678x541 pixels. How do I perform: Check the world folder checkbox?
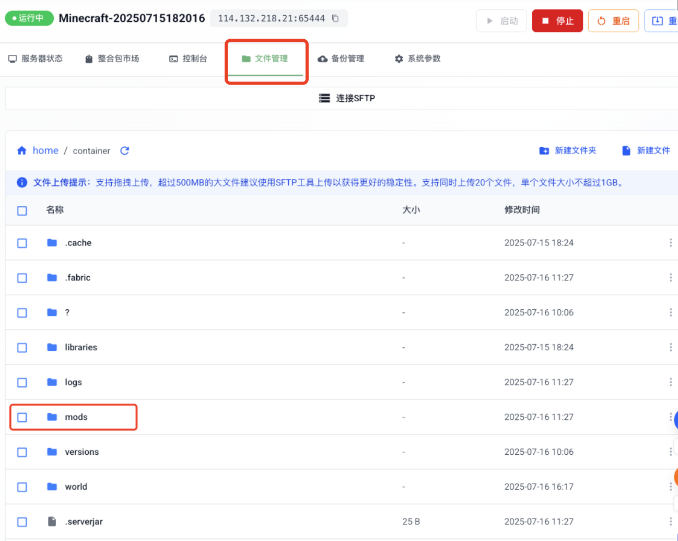(x=22, y=487)
